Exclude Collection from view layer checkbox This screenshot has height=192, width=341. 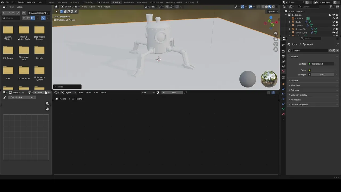[330, 15]
